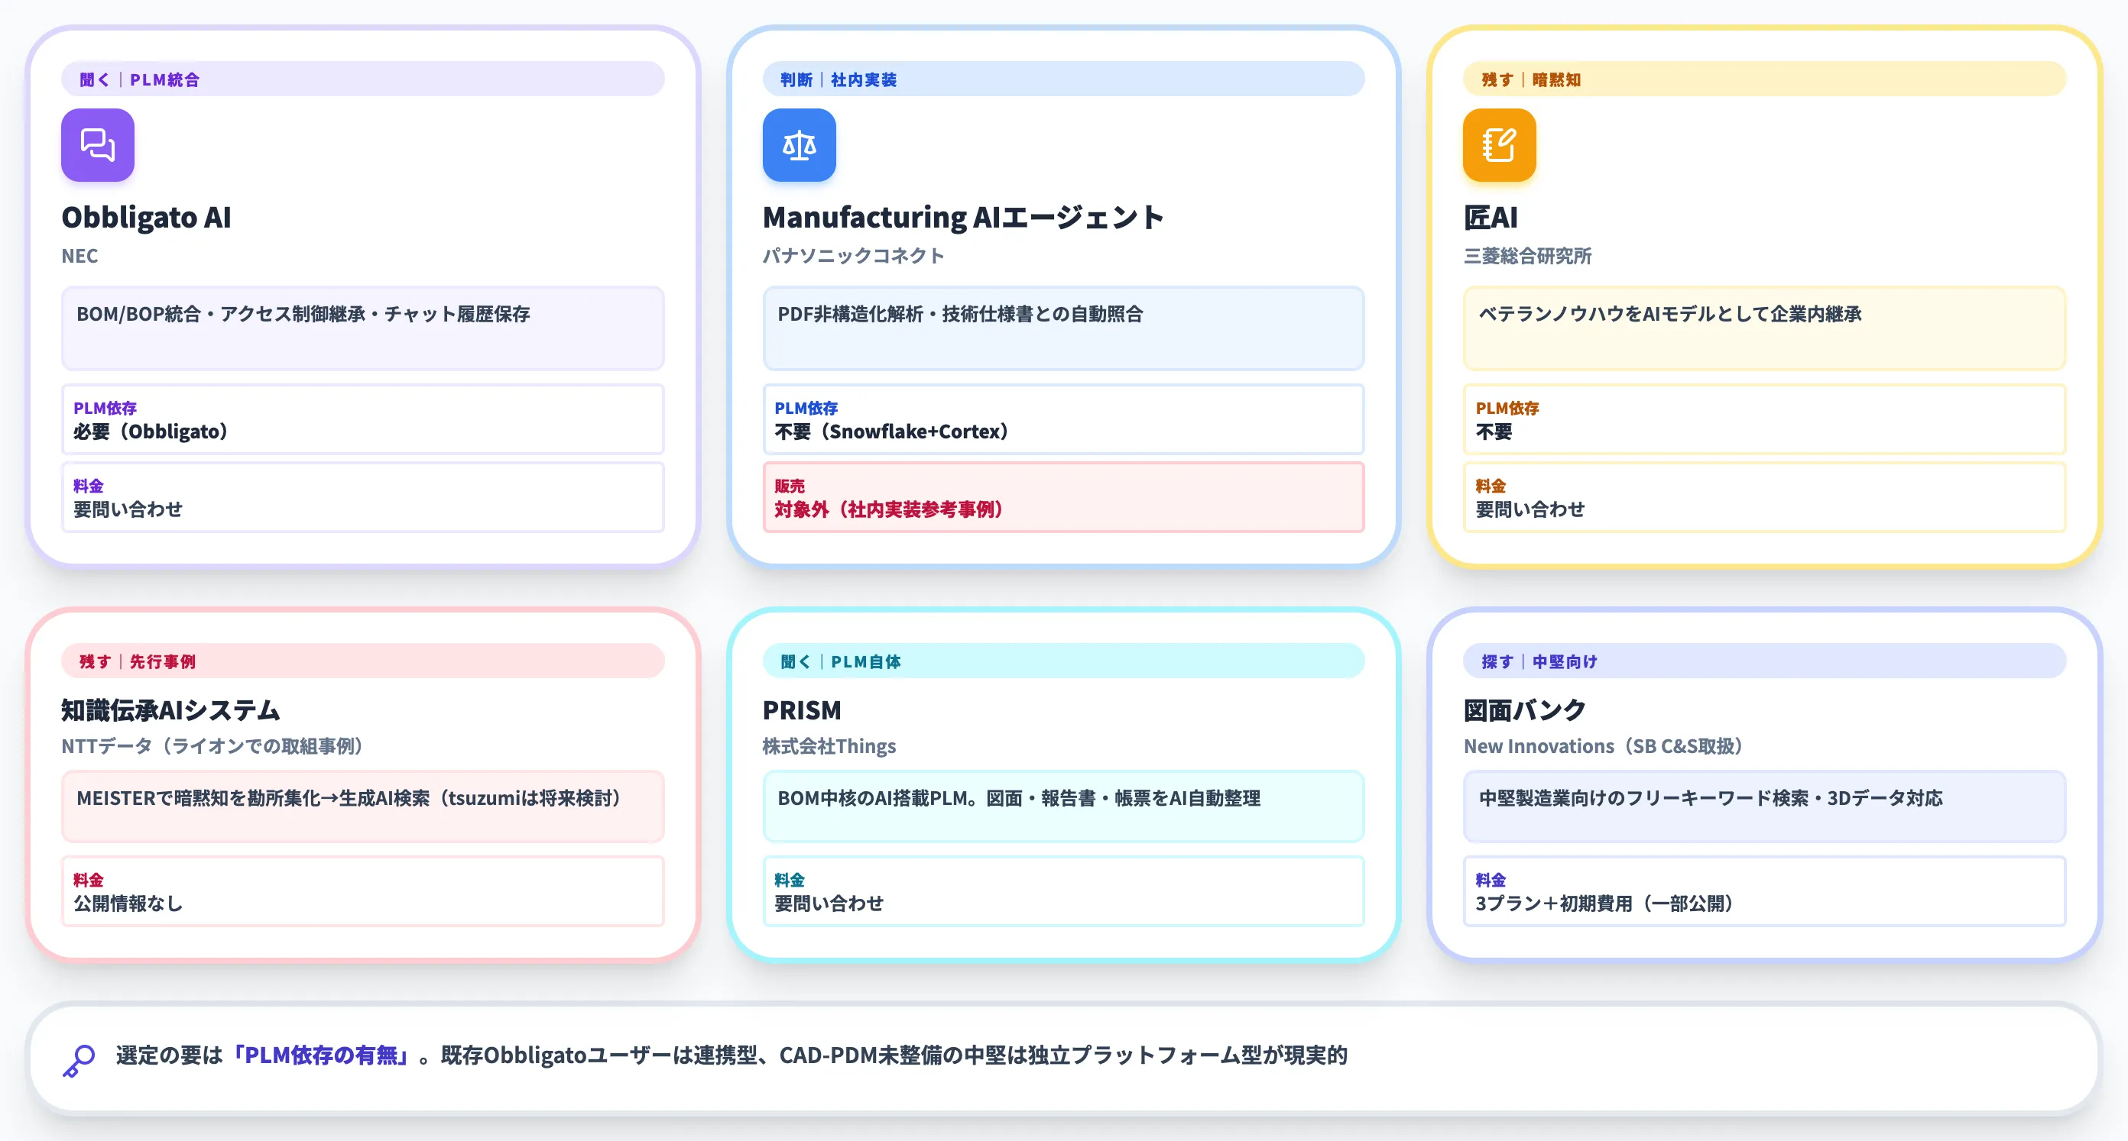Select the 聞く｜PLM統合 tag
Viewport: 2128px width, 1141px height.
pyautogui.click(x=362, y=79)
